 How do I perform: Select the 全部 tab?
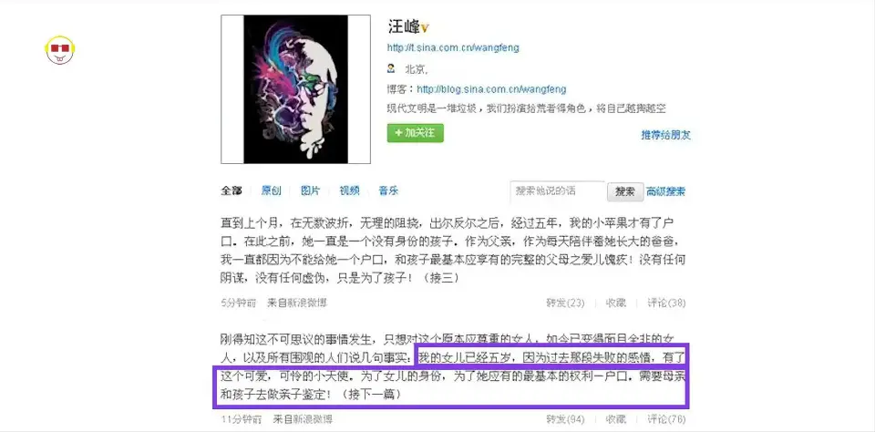tap(231, 190)
